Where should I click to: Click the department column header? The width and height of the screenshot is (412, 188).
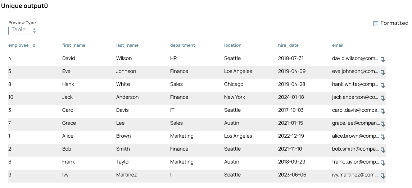tap(182, 45)
